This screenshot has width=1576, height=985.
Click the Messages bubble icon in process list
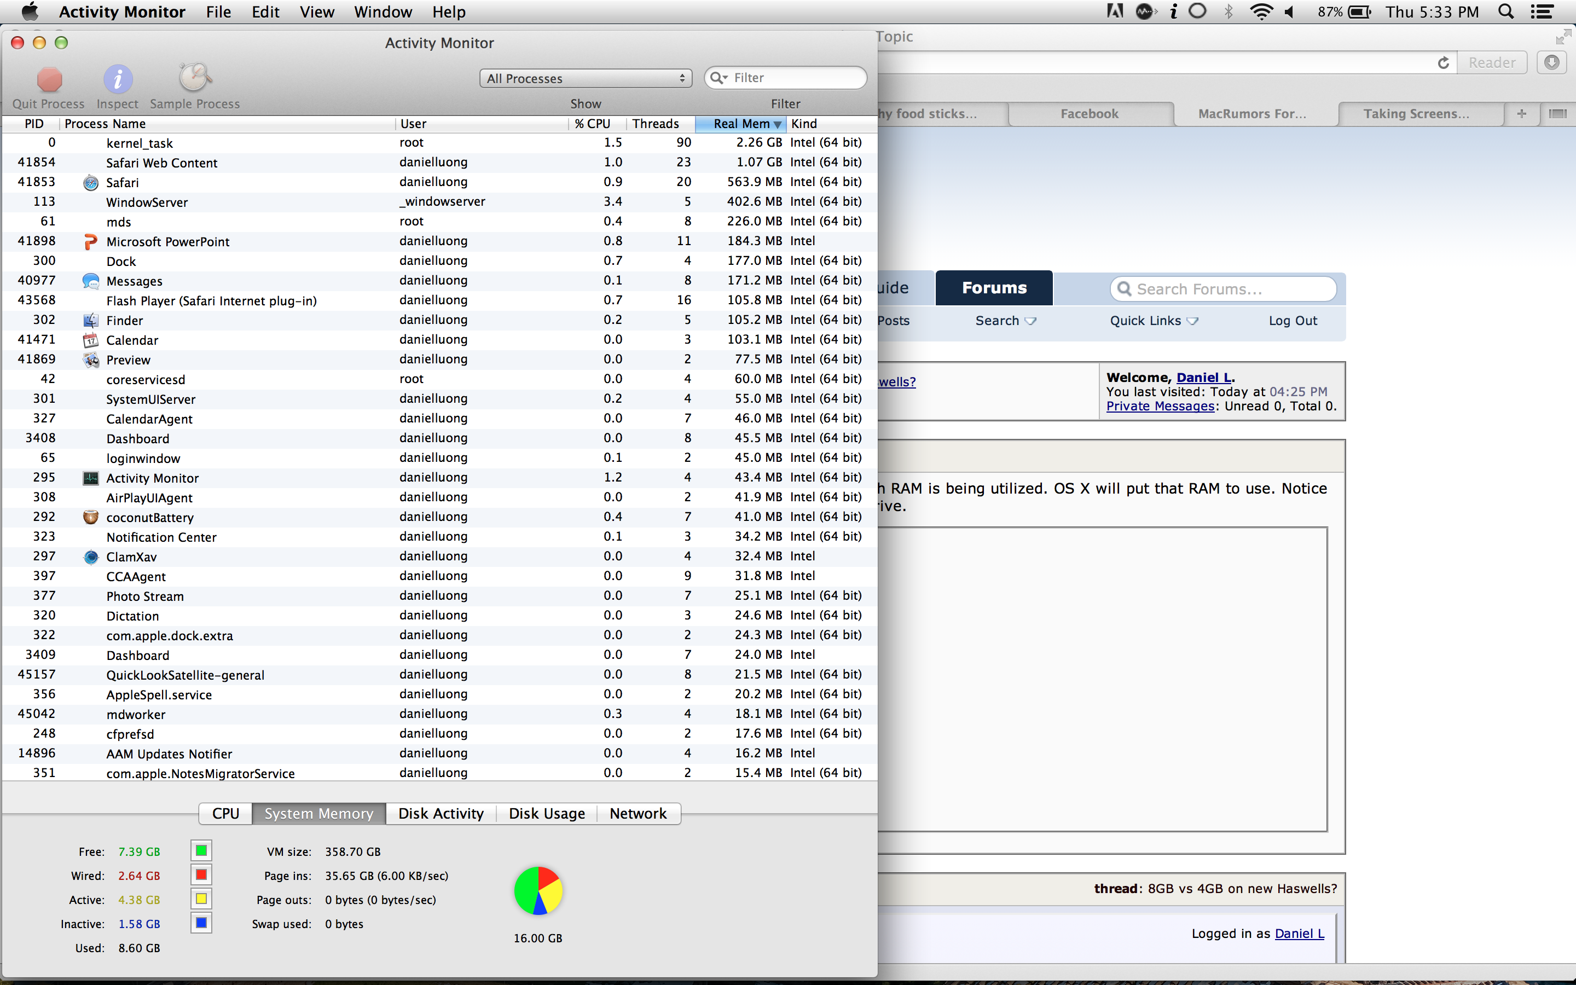(x=91, y=281)
